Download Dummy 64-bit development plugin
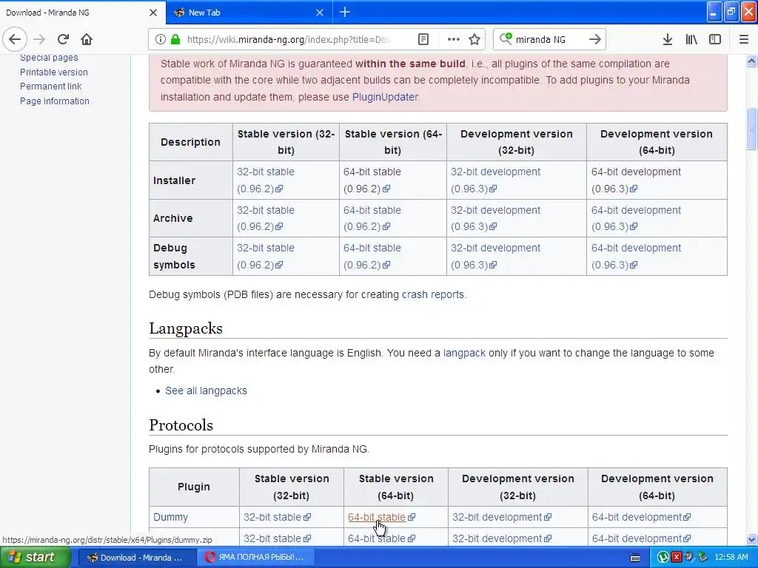Screen dimensions: 758x568 point(641,517)
